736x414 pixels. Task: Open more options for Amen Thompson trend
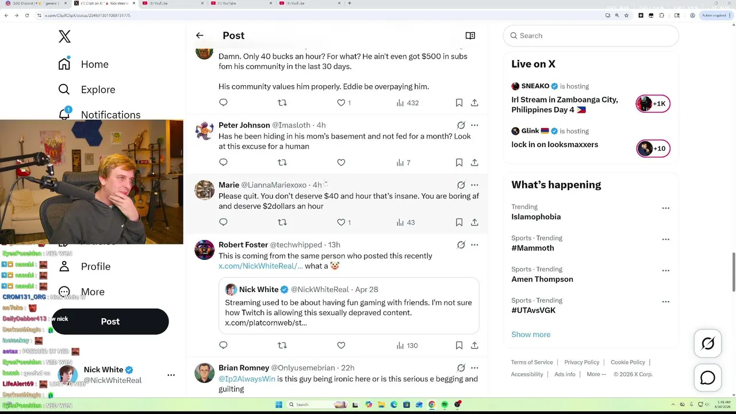pos(666,270)
